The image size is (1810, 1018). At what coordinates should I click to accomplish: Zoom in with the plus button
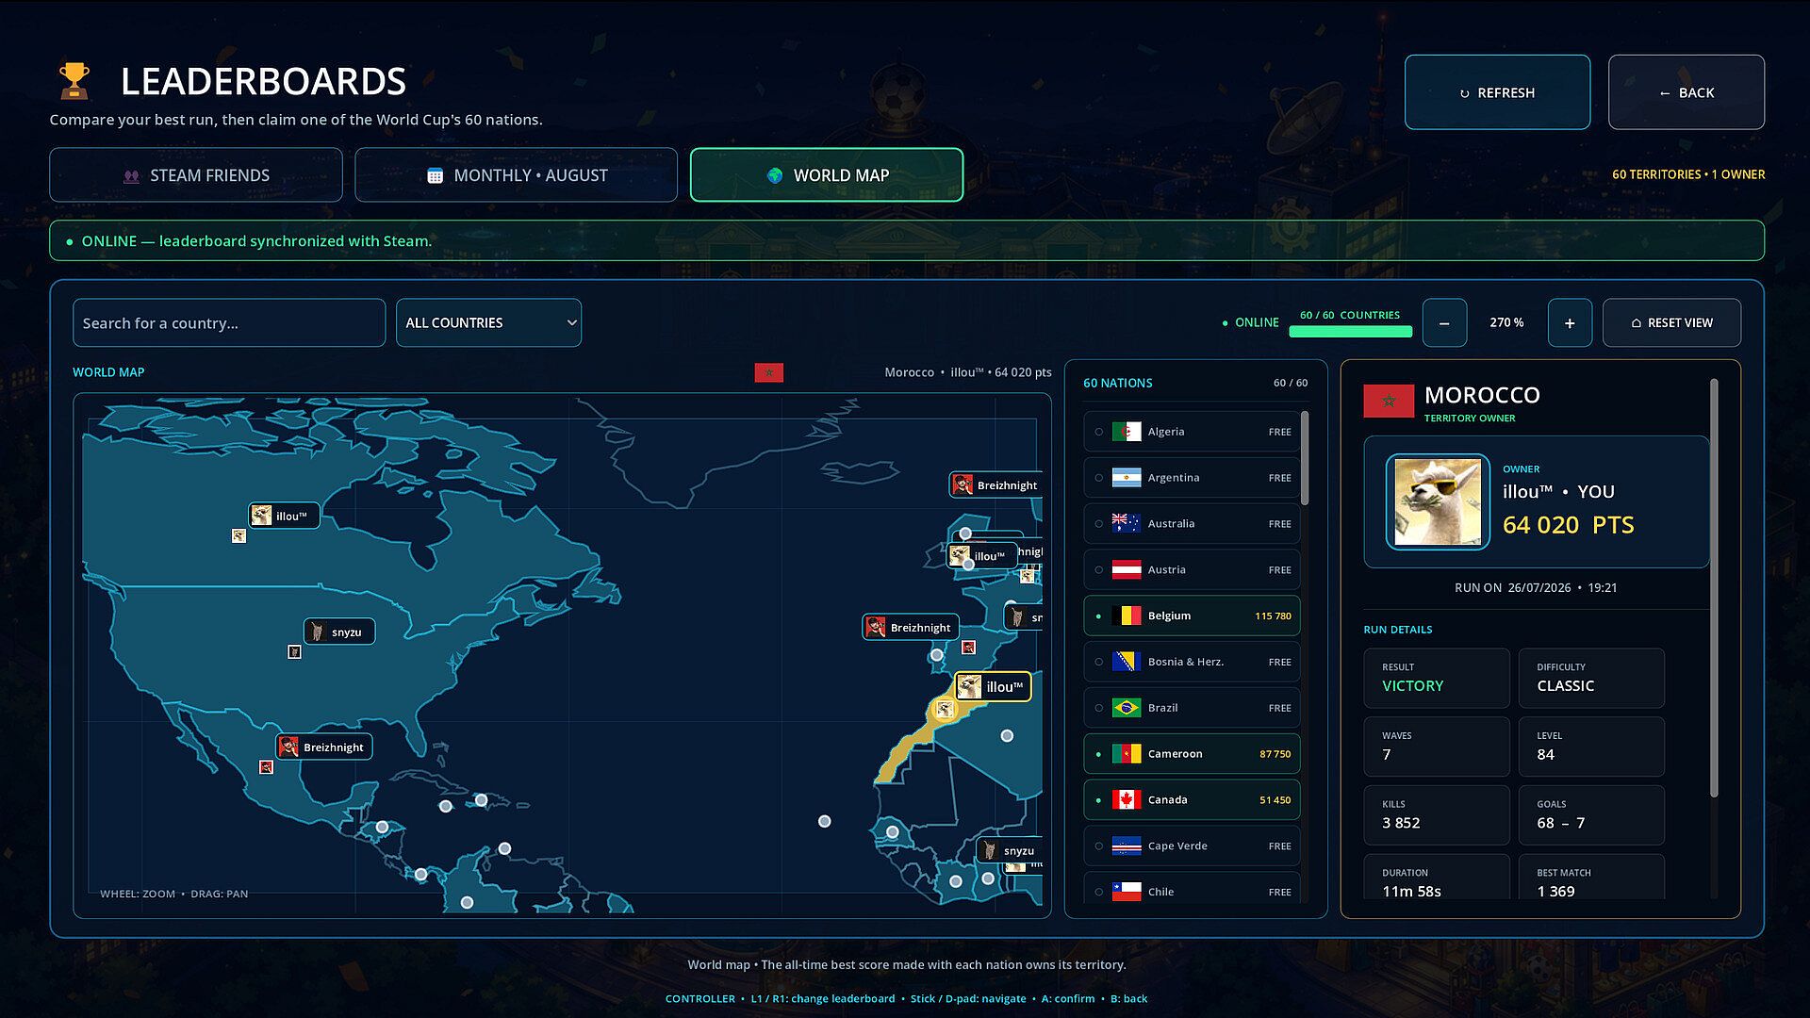point(1570,323)
